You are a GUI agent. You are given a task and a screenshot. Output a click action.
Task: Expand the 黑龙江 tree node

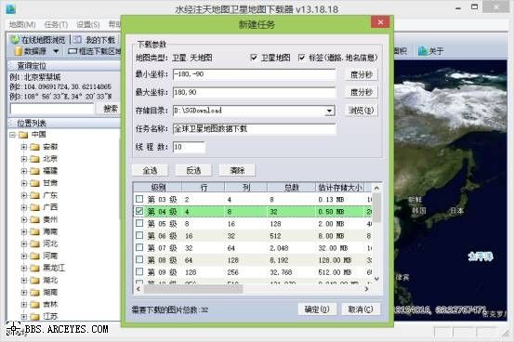[24, 269]
